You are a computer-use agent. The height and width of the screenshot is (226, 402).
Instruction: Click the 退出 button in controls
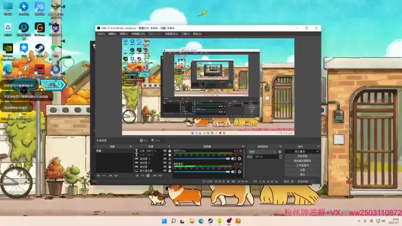(303, 174)
